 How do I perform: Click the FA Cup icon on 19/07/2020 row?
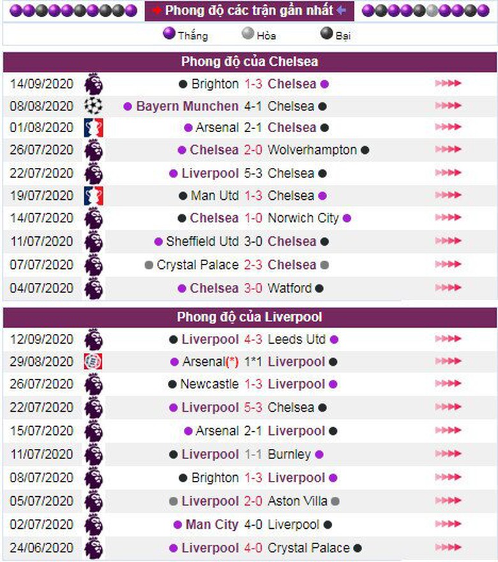click(94, 195)
